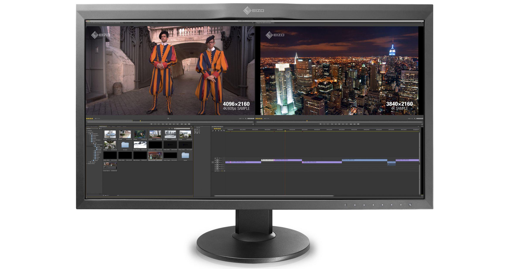Toggle V1 source patching in timeline
Viewport: 510px width, 269px height.
coord(213,162)
